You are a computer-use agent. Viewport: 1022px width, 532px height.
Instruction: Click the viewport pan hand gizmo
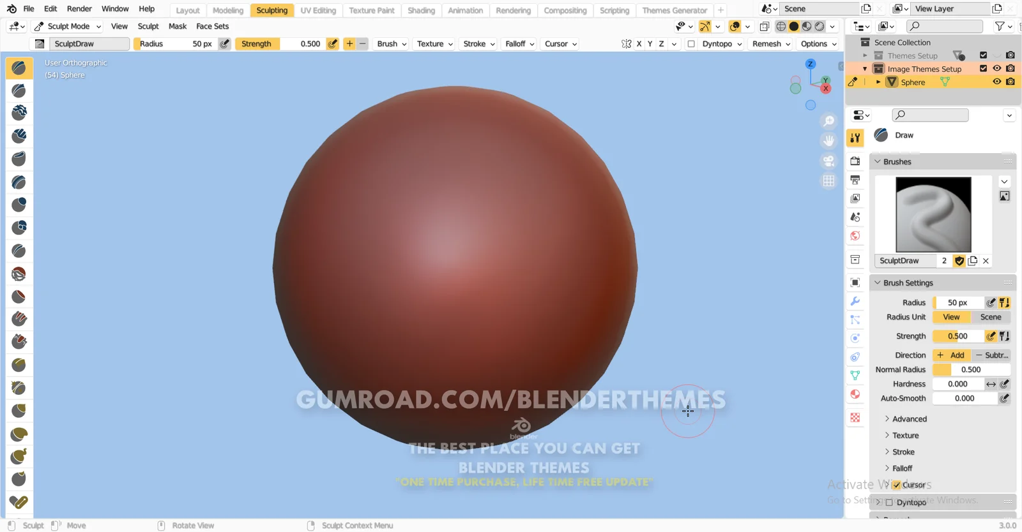[x=829, y=141]
